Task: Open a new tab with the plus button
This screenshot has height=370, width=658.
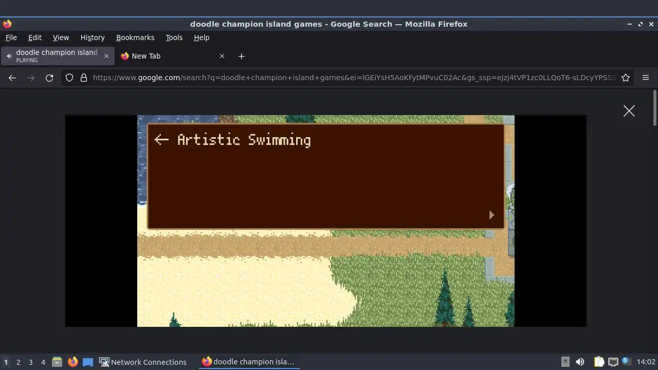Action: click(x=241, y=56)
